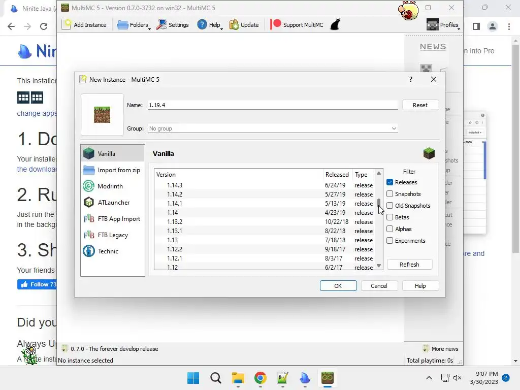Enable the Betas filter
The image size is (520, 390).
click(390, 217)
